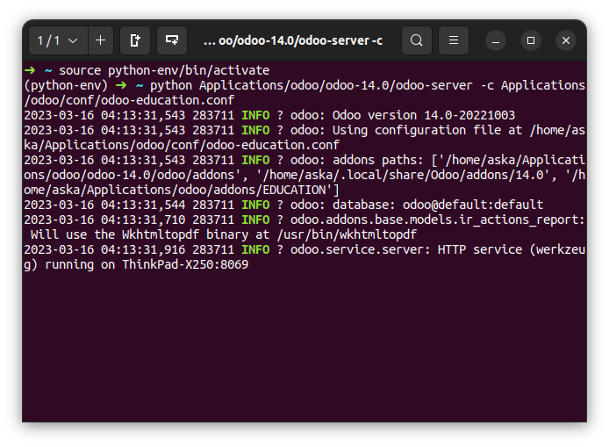
Task: Click the odoo-server window title text
Action: click(x=292, y=40)
